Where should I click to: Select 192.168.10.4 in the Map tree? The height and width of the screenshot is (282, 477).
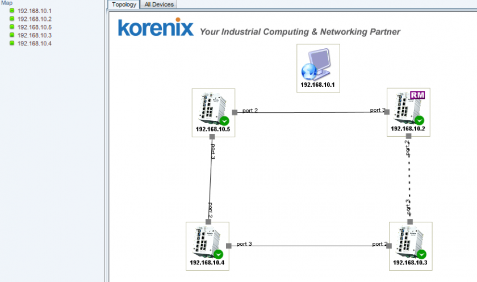35,44
